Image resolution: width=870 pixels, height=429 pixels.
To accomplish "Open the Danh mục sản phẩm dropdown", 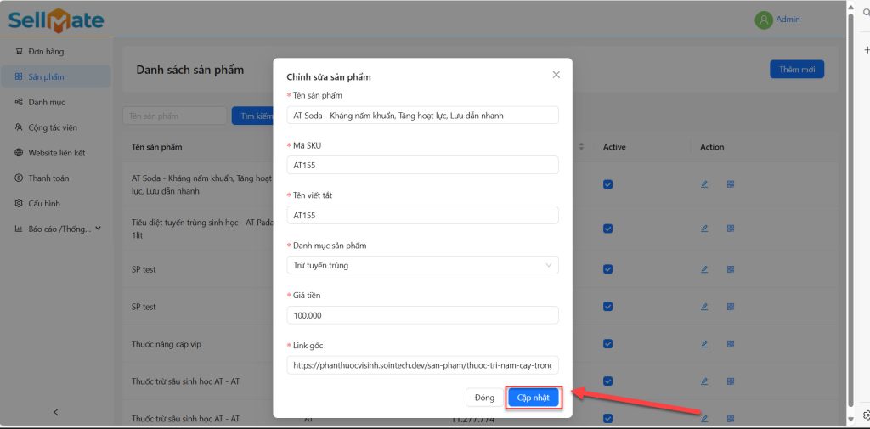I will click(x=422, y=266).
